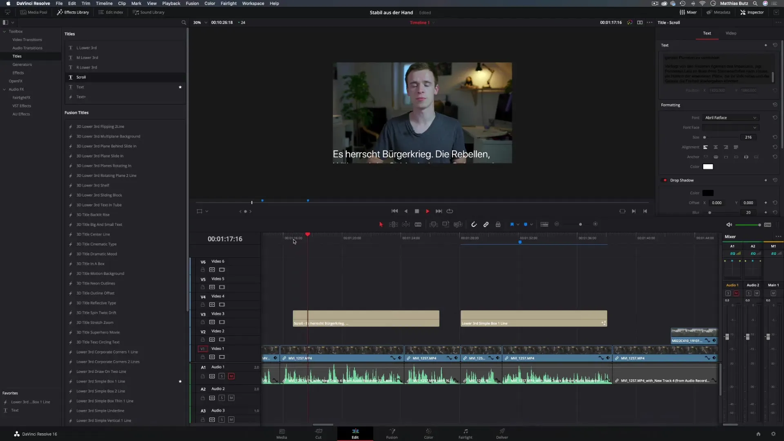Toggle timeline Snapping magnet icon
The height and width of the screenshot is (441, 784).
click(474, 224)
